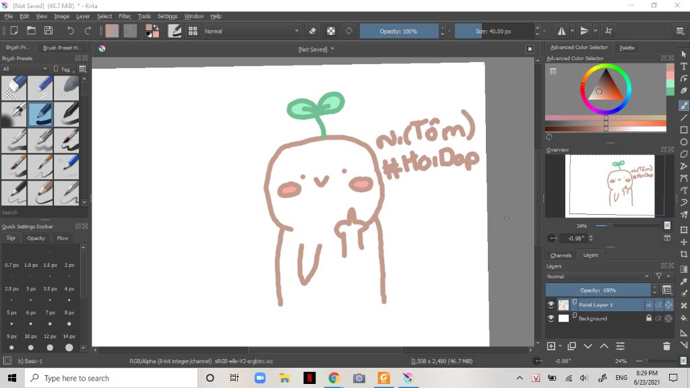This screenshot has height=388, width=690.
Task: Toggle horizontal mirror tool
Action: (561, 31)
